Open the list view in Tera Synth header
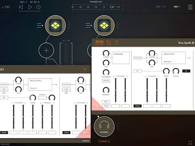 (116, 43)
